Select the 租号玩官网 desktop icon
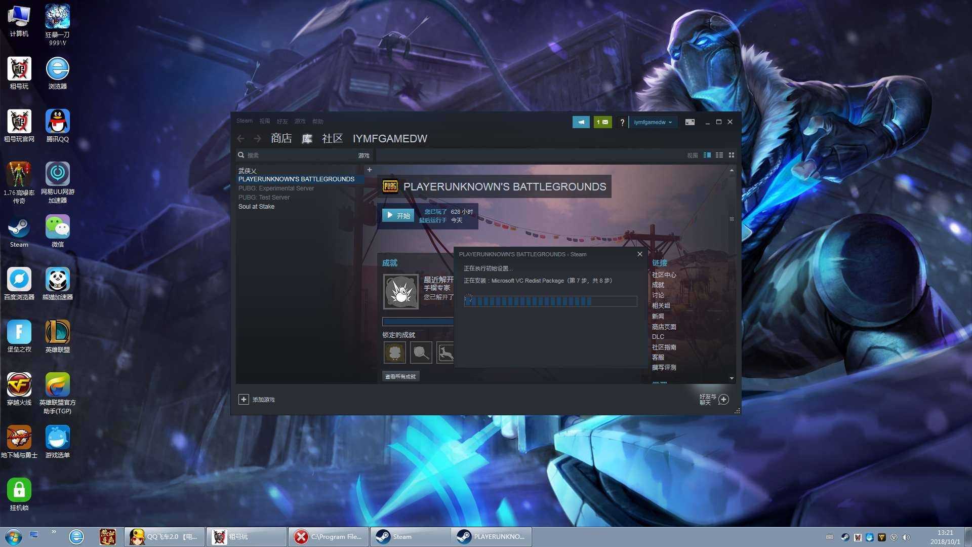The width and height of the screenshot is (972, 547). coord(19,126)
